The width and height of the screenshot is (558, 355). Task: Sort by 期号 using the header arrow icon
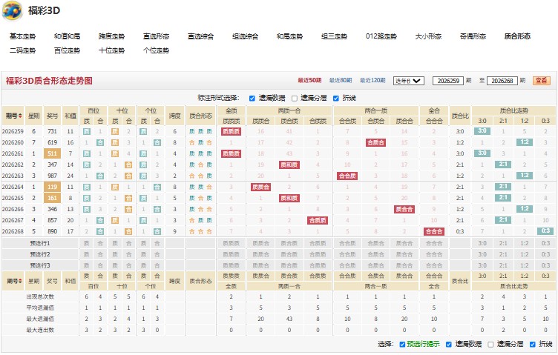tap(20, 116)
